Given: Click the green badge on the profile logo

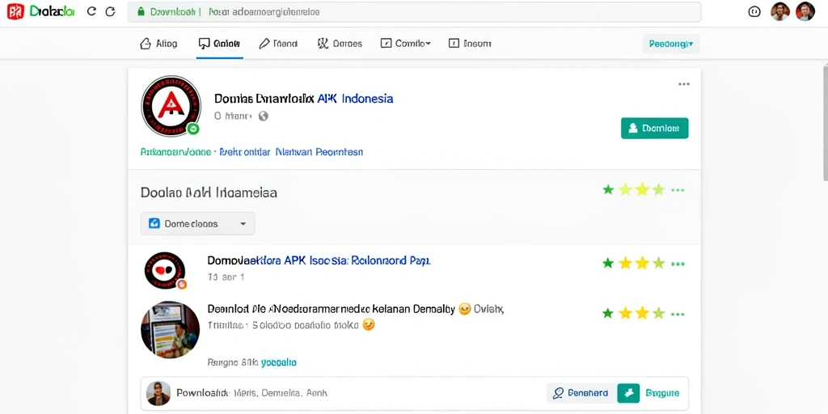Looking at the screenshot, I should (193, 129).
